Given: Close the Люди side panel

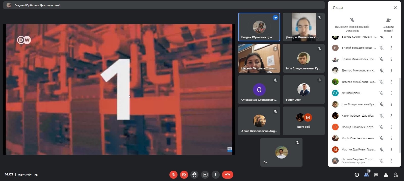Looking at the screenshot, I should (x=395, y=8).
